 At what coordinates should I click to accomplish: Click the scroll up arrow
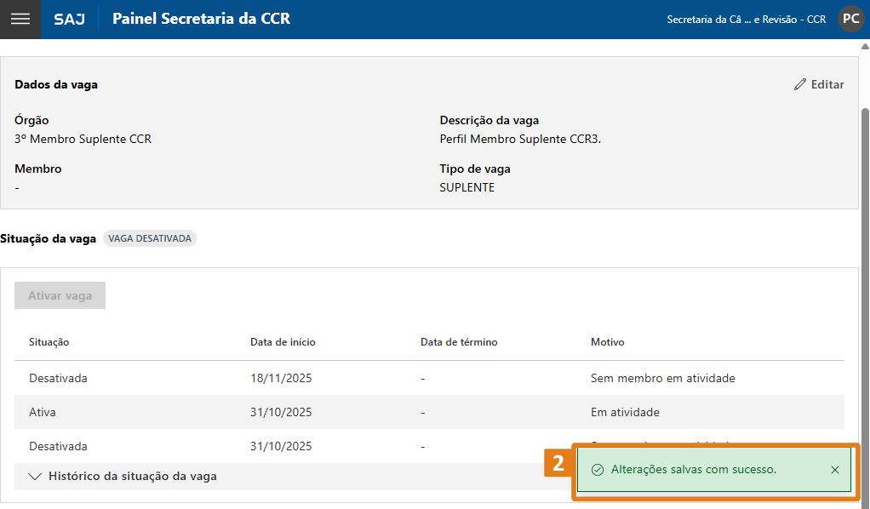865,46
